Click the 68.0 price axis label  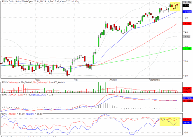pyautogui.click(x=185, y=76)
